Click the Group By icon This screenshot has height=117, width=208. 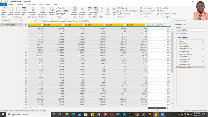[114, 11]
